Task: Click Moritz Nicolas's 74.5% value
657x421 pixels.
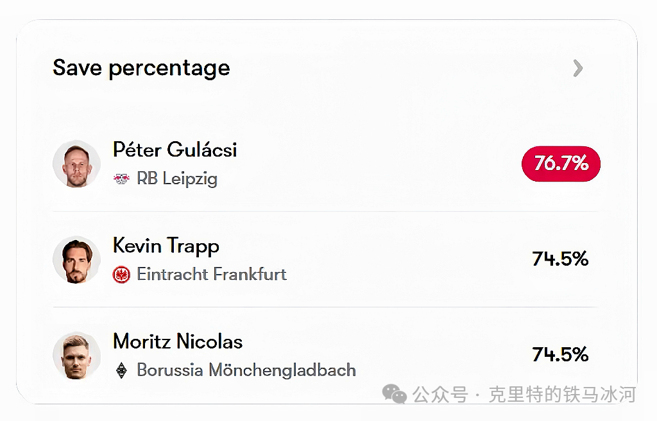Action: coord(560,355)
